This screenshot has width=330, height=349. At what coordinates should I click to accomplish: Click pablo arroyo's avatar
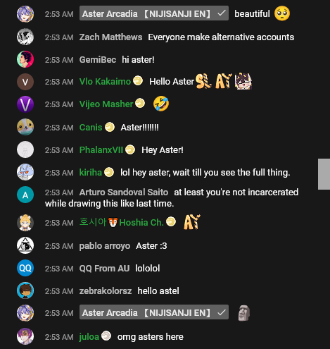pyautogui.click(x=25, y=245)
